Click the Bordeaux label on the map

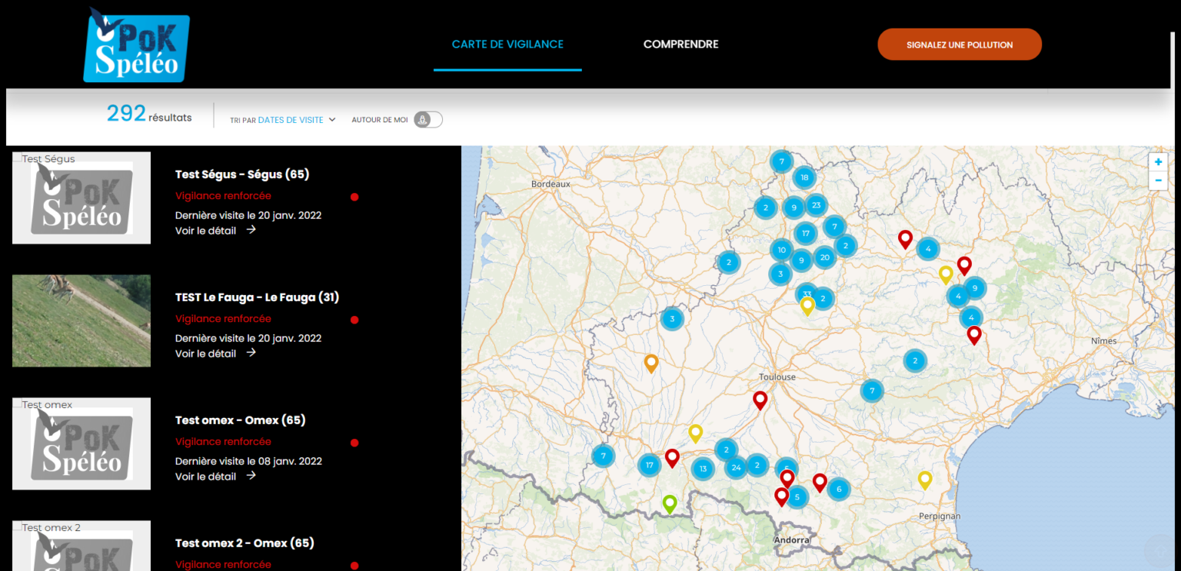(551, 184)
